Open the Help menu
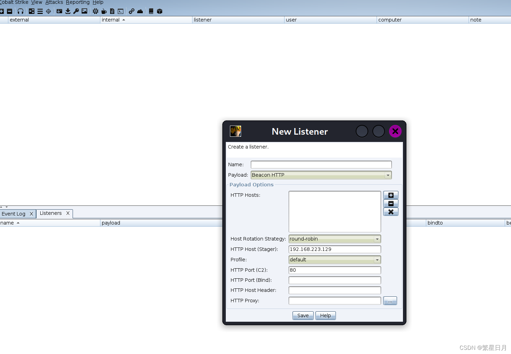The height and width of the screenshot is (354, 511). tap(98, 2)
